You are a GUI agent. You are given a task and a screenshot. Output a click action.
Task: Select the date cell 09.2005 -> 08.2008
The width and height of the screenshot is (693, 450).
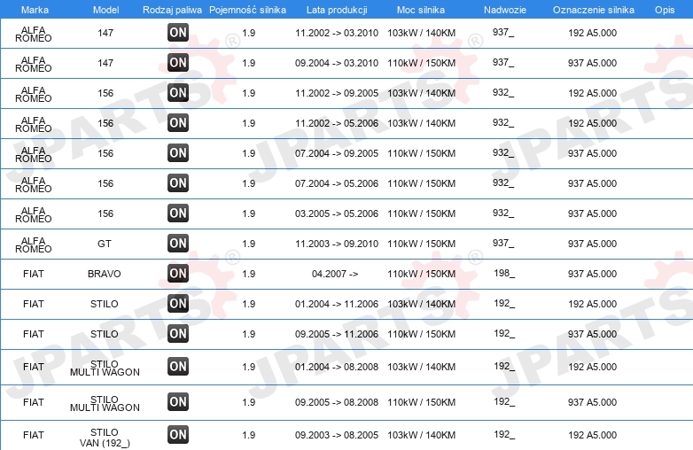[x=337, y=402]
